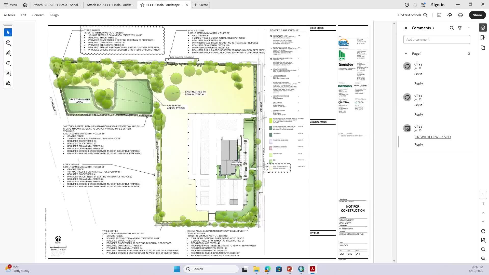This screenshot has width=489, height=275.
Task: Click Create new tab button
Action: click(201, 5)
